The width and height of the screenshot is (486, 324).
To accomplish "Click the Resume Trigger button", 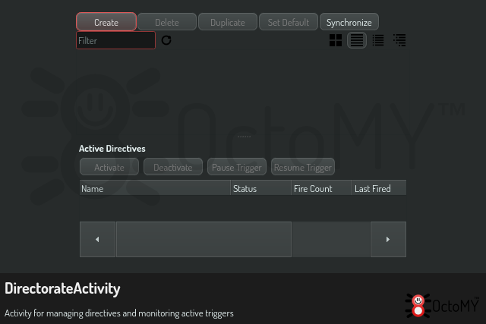I will coord(303,167).
